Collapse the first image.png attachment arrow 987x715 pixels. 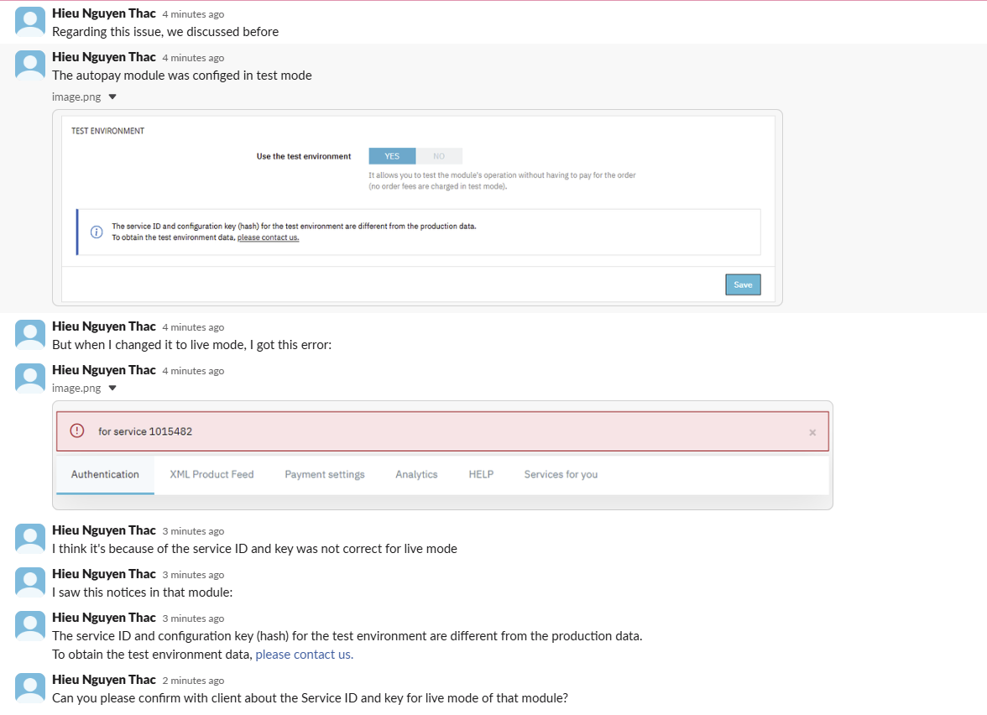click(112, 97)
